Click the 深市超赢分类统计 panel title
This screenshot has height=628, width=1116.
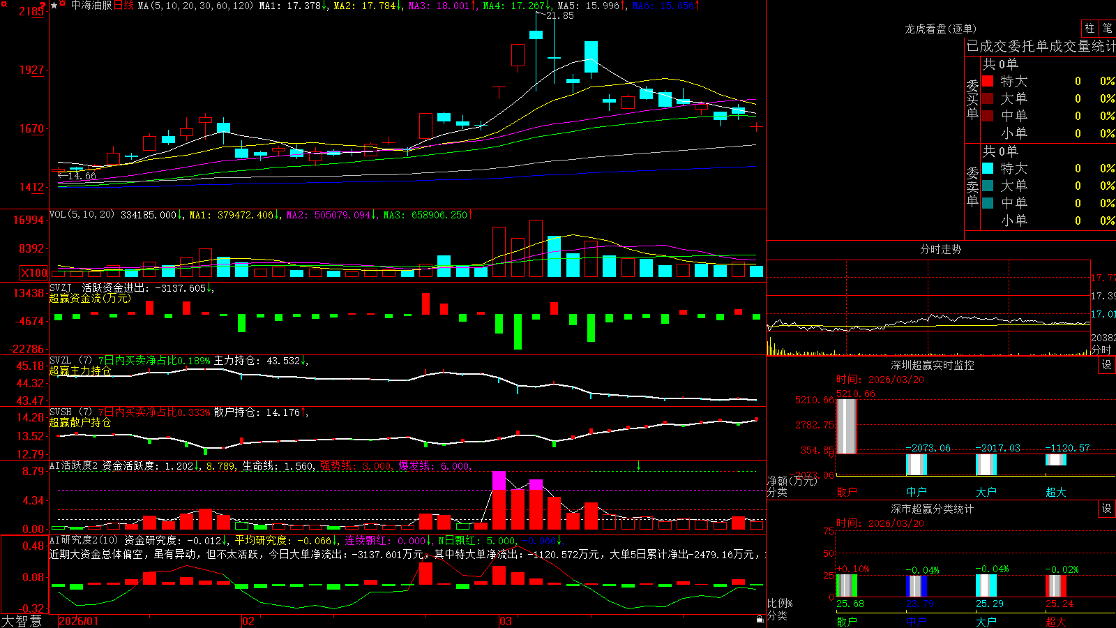(x=932, y=509)
